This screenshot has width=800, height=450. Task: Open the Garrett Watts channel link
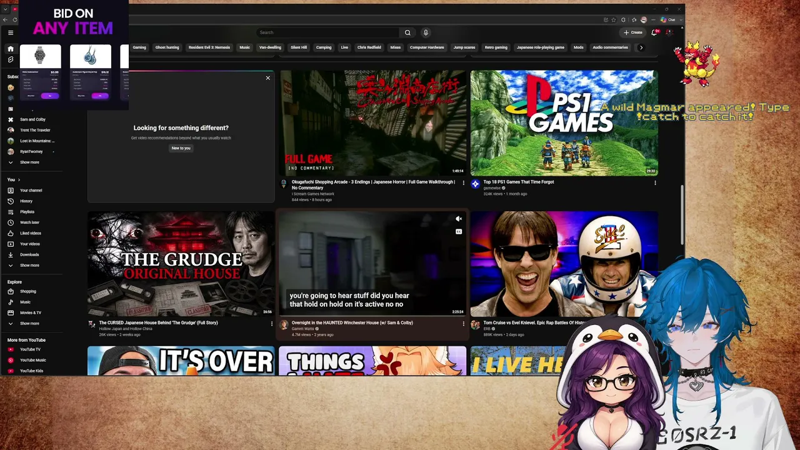(303, 329)
